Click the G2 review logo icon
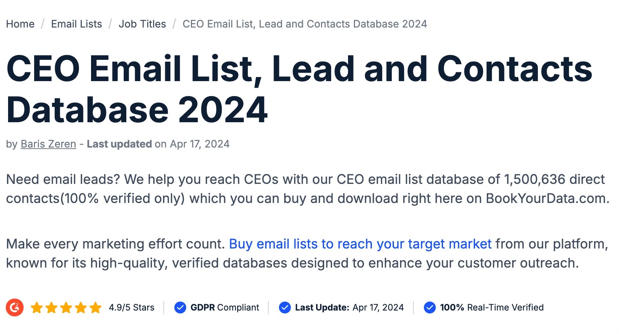 click(15, 308)
